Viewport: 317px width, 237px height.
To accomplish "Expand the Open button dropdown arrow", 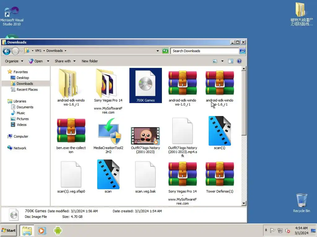I will tap(48, 61).
